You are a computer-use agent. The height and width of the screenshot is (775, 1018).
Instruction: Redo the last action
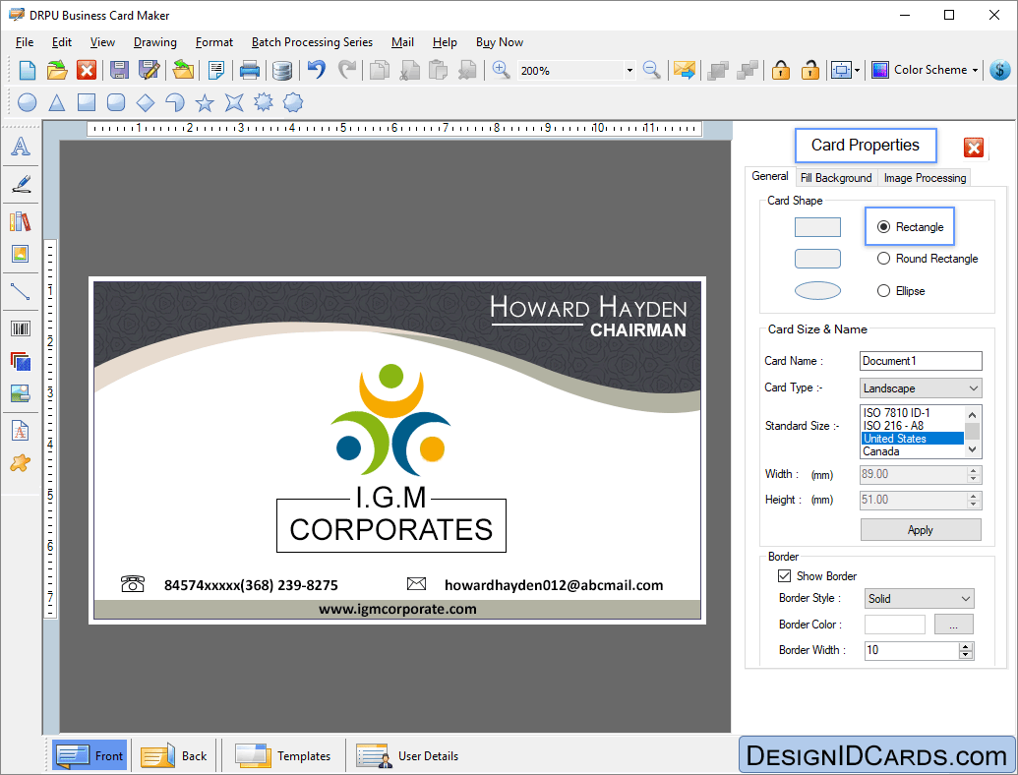347,69
